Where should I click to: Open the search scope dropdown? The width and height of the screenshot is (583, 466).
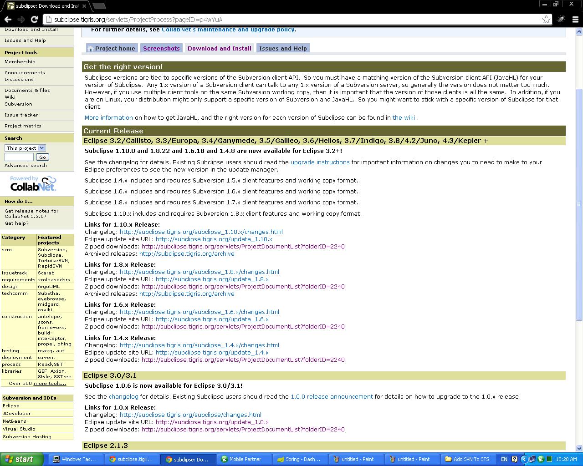click(x=25, y=148)
